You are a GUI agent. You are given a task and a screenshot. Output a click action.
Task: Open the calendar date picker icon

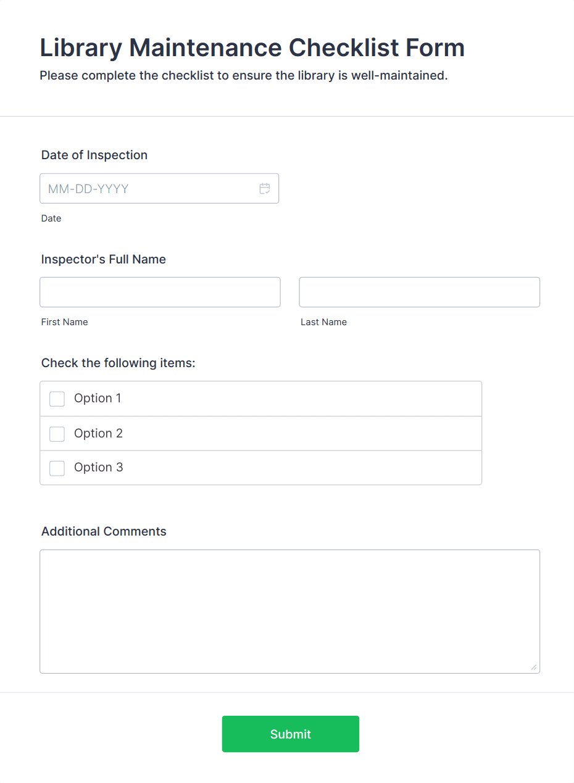coord(265,189)
